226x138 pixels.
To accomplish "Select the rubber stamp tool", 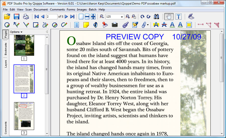I will [x=105, y=25].
